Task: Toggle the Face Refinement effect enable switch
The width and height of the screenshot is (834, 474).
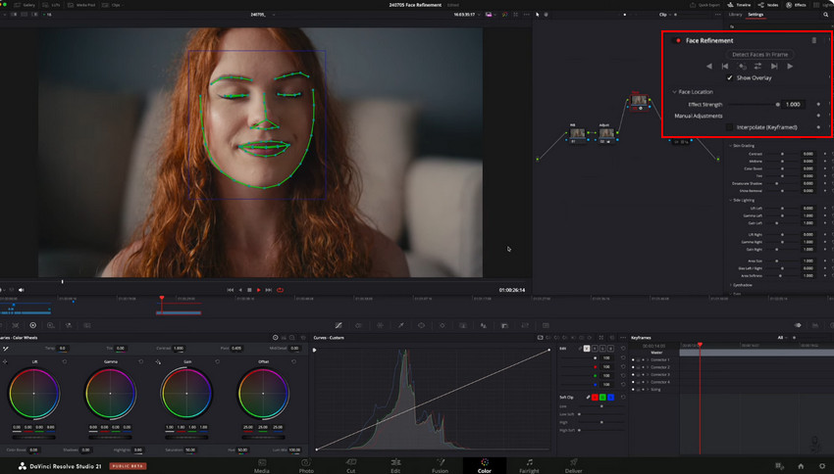Action: point(677,40)
